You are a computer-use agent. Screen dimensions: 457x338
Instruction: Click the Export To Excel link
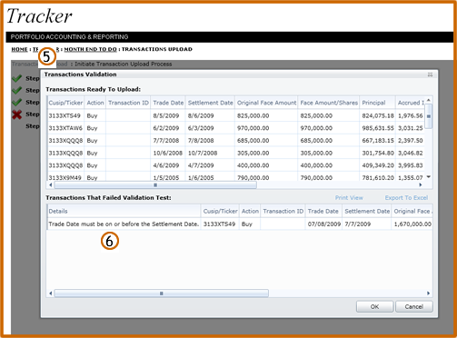click(x=406, y=198)
